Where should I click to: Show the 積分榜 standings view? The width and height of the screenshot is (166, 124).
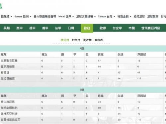coord(65,40)
